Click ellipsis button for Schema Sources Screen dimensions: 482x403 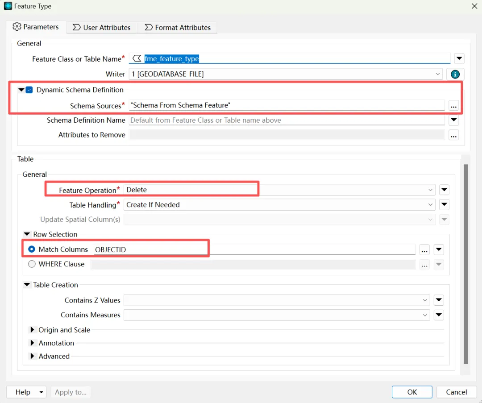tap(453, 105)
